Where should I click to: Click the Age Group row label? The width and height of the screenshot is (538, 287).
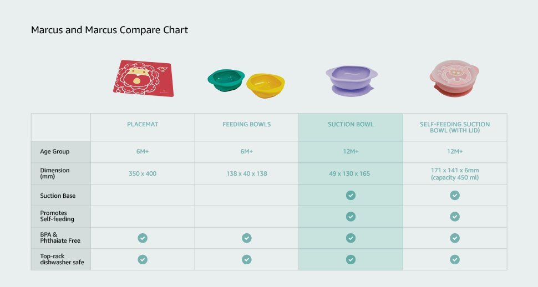[54, 152]
